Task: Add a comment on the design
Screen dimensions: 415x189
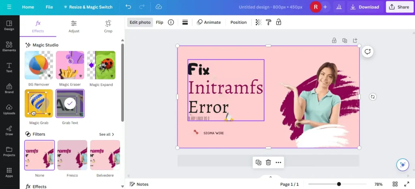Action: 368,52
